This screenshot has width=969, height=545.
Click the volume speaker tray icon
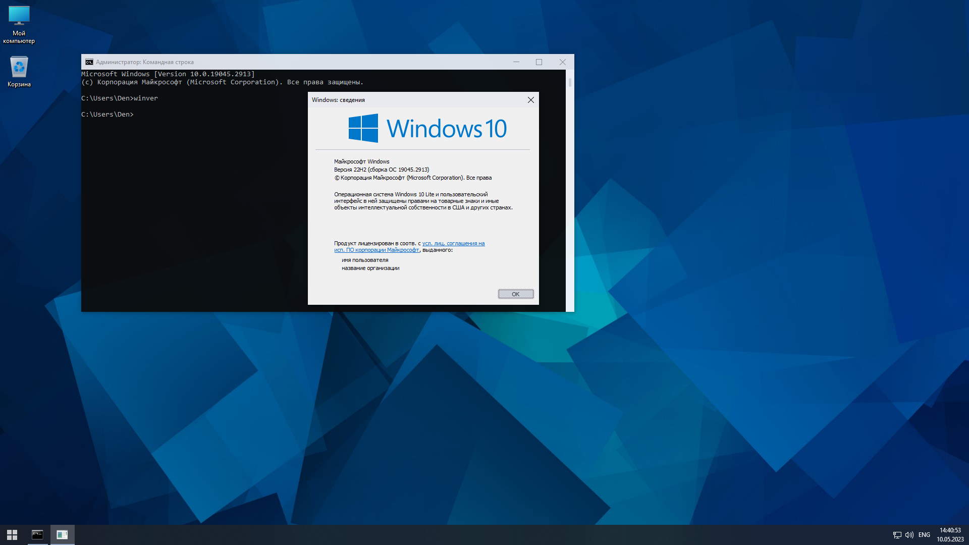click(x=909, y=535)
